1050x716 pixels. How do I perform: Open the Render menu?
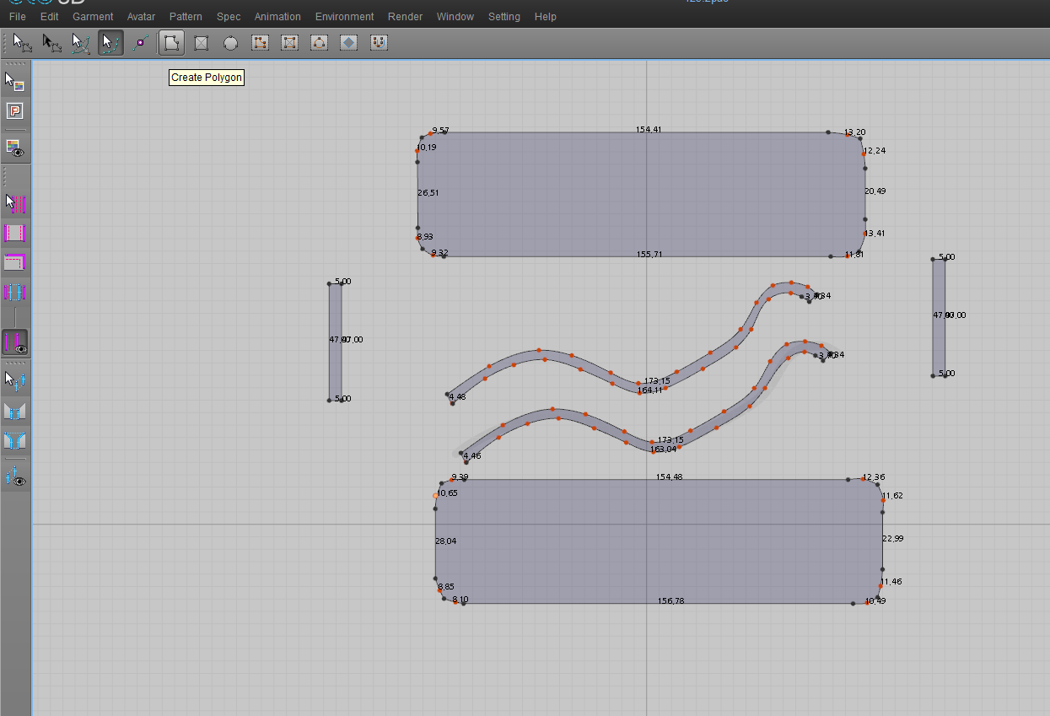[405, 17]
